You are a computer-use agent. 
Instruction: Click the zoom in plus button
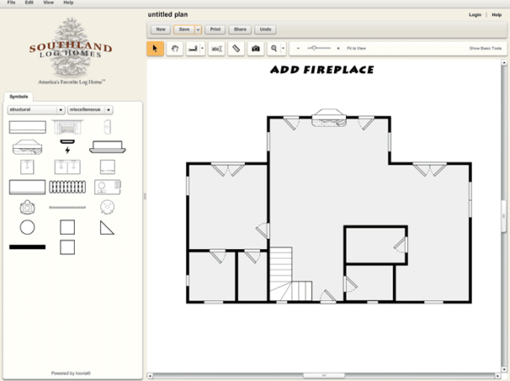[x=338, y=48]
